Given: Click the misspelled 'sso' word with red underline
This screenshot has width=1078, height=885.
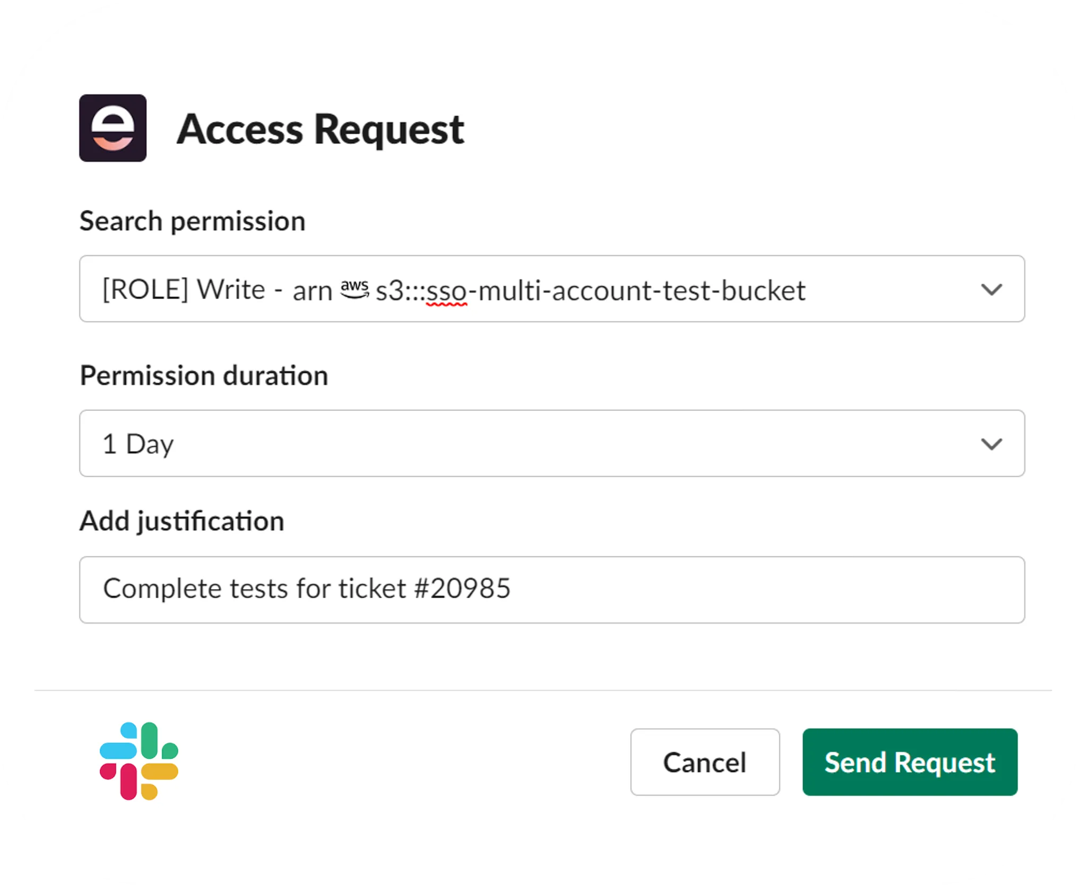Looking at the screenshot, I should tap(447, 290).
